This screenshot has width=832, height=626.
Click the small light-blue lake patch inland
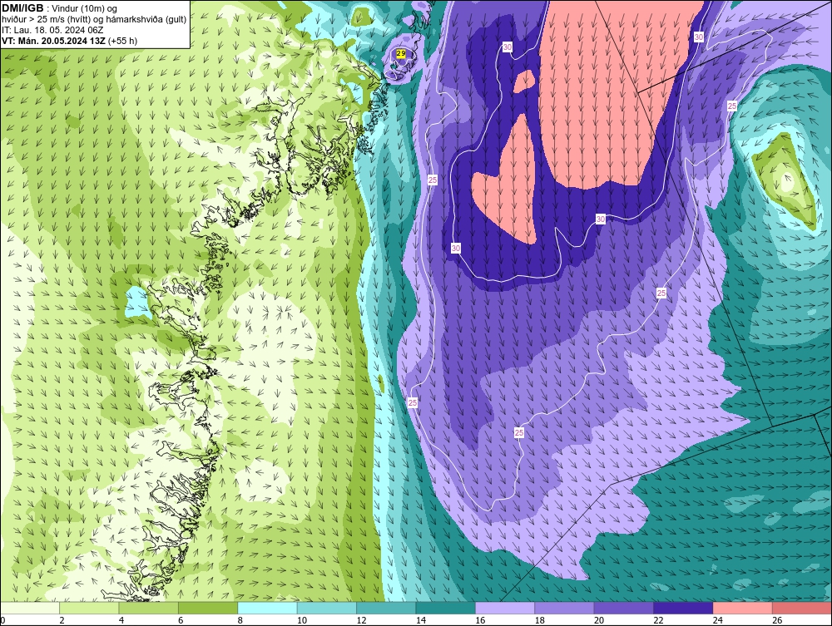137,303
